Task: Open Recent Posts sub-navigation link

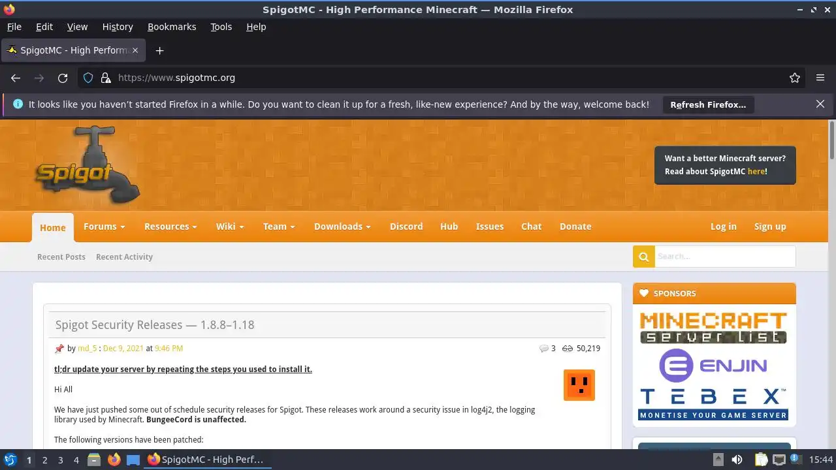Action: [61, 257]
